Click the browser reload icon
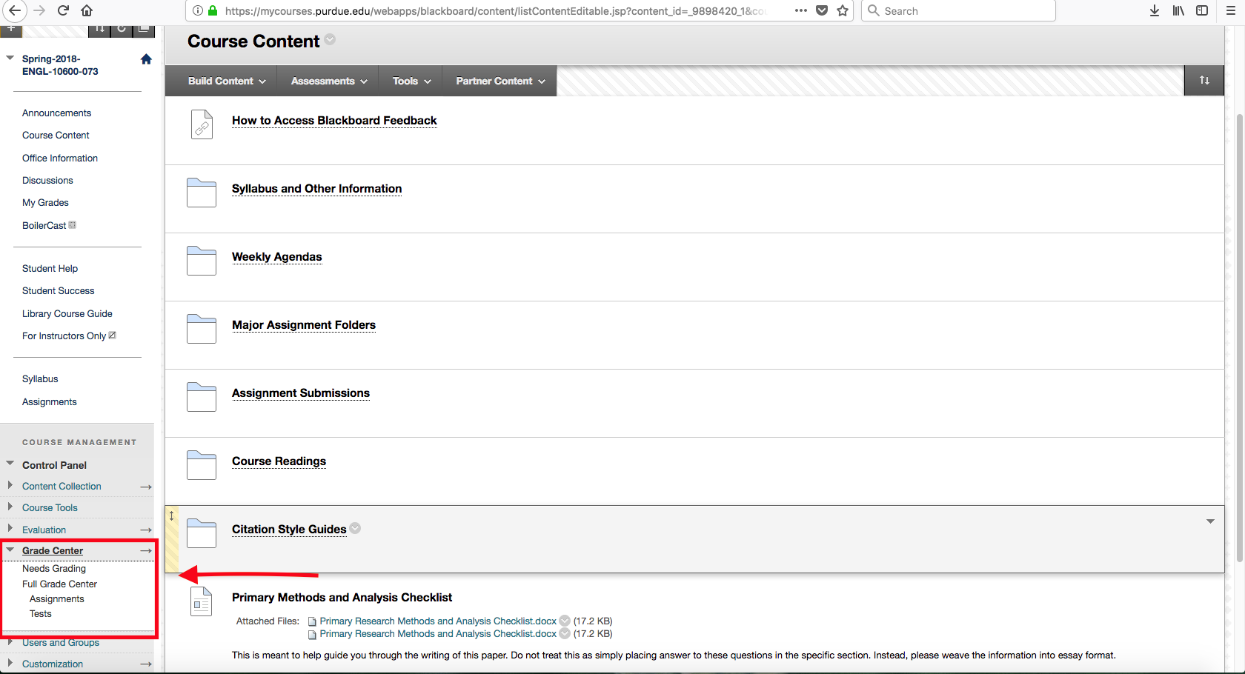 (63, 10)
